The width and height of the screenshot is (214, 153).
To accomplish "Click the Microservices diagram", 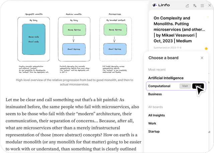I will [x=115, y=38].
